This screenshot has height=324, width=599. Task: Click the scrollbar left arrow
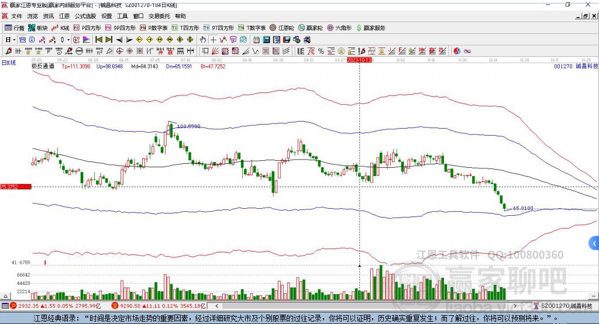[x=216, y=306]
